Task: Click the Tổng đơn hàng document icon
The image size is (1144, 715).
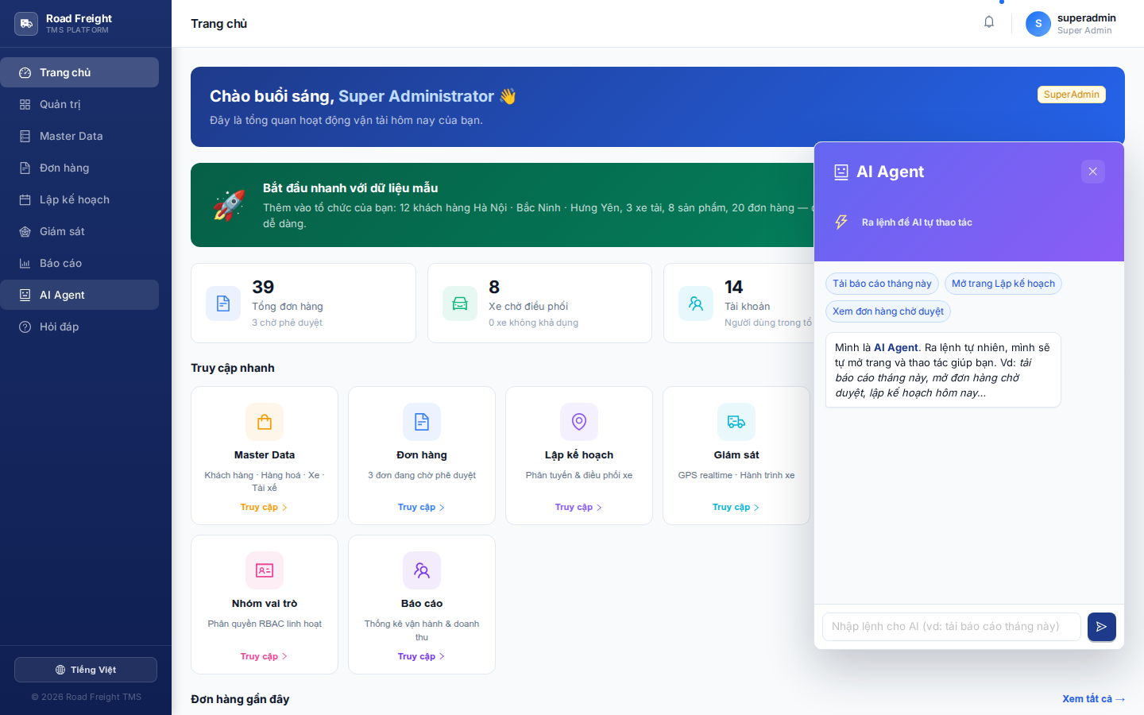Action: click(223, 303)
